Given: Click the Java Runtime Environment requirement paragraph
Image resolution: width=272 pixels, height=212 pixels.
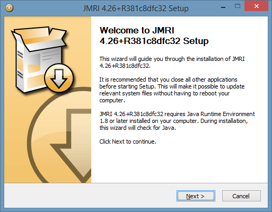Looking at the screenshot, I should click(x=177, y=121).
